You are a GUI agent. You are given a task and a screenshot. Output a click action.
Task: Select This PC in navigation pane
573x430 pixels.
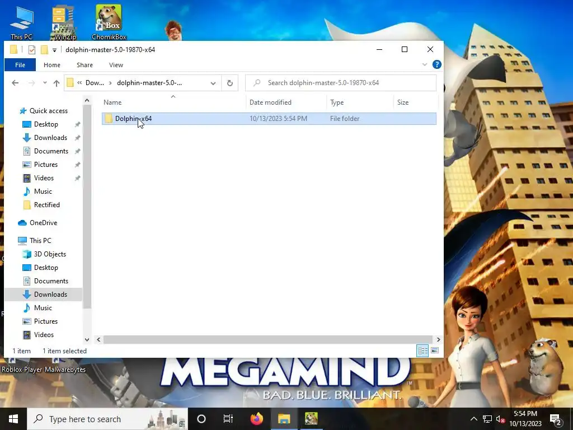click(40, 241)
